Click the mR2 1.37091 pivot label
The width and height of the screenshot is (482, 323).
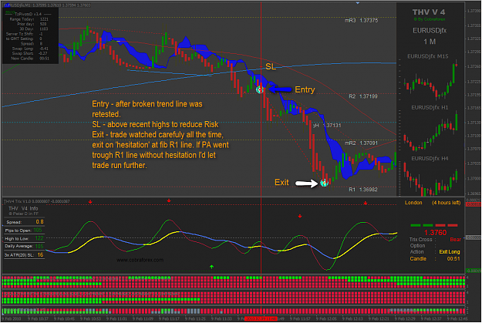tap(361, 143)
